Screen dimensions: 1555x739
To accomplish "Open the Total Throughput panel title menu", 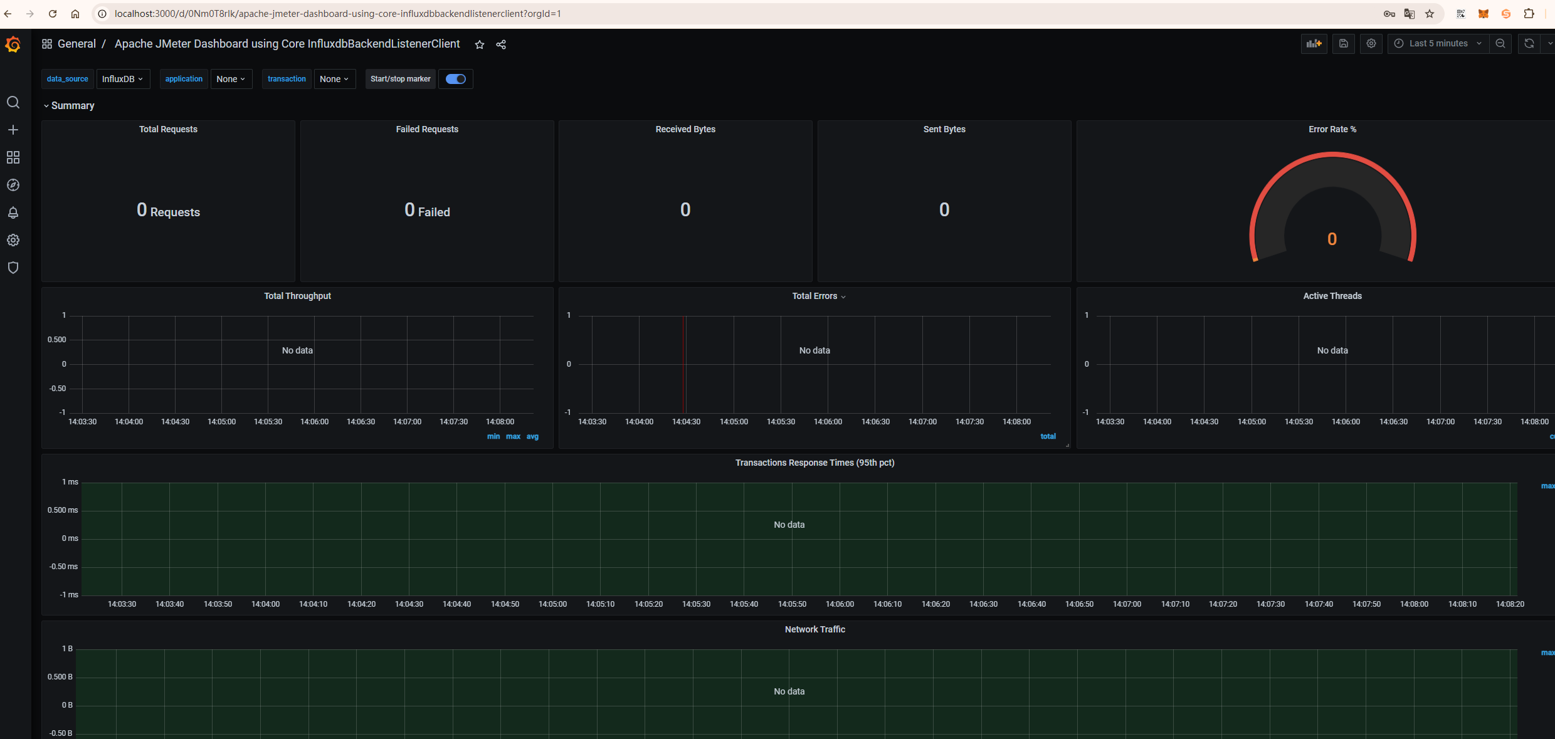I will 297,296.
